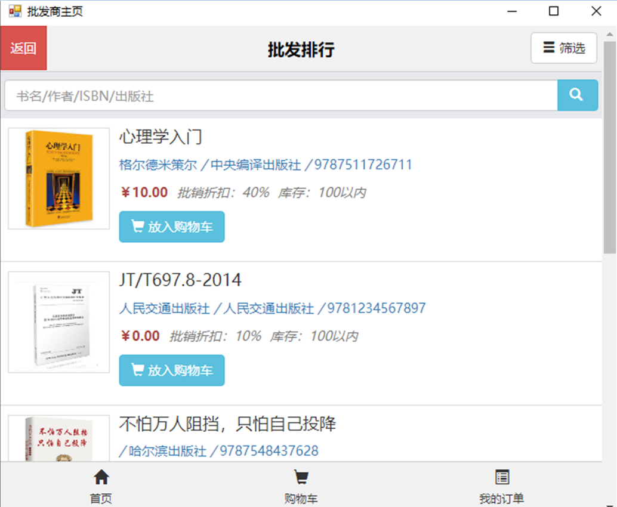Click ISBN 9787511726711
The image size is (617, 507).
coord(363,165)
